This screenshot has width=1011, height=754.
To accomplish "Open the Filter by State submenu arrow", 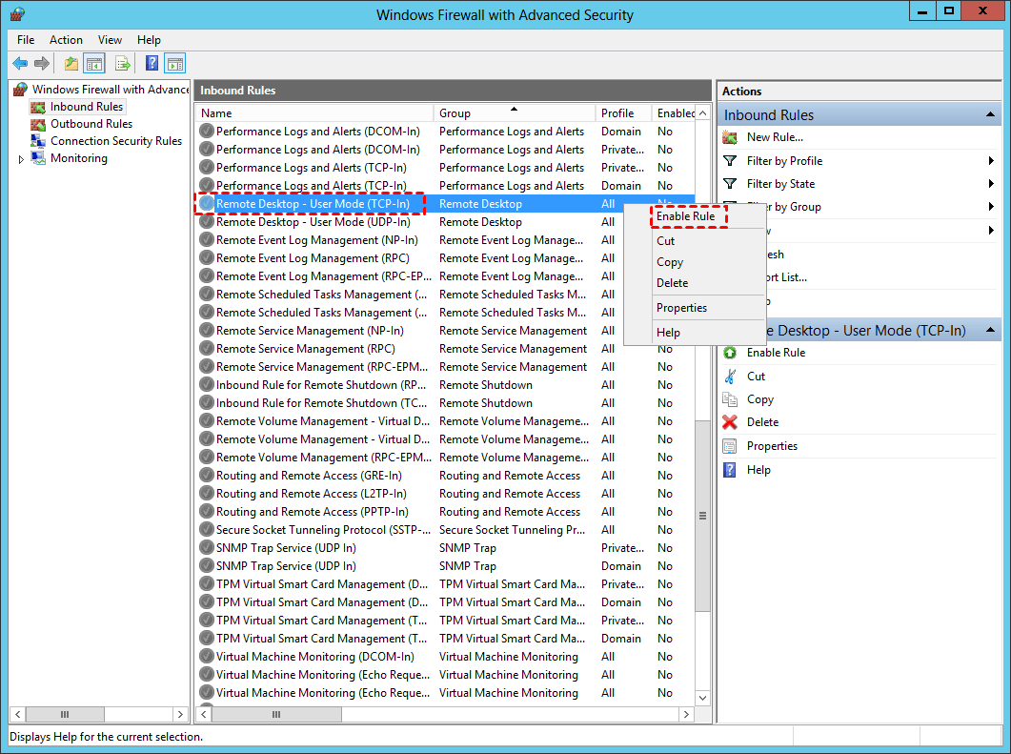I will (x=991, y=184).
